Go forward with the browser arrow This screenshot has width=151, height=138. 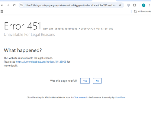[x=8, y=5]
